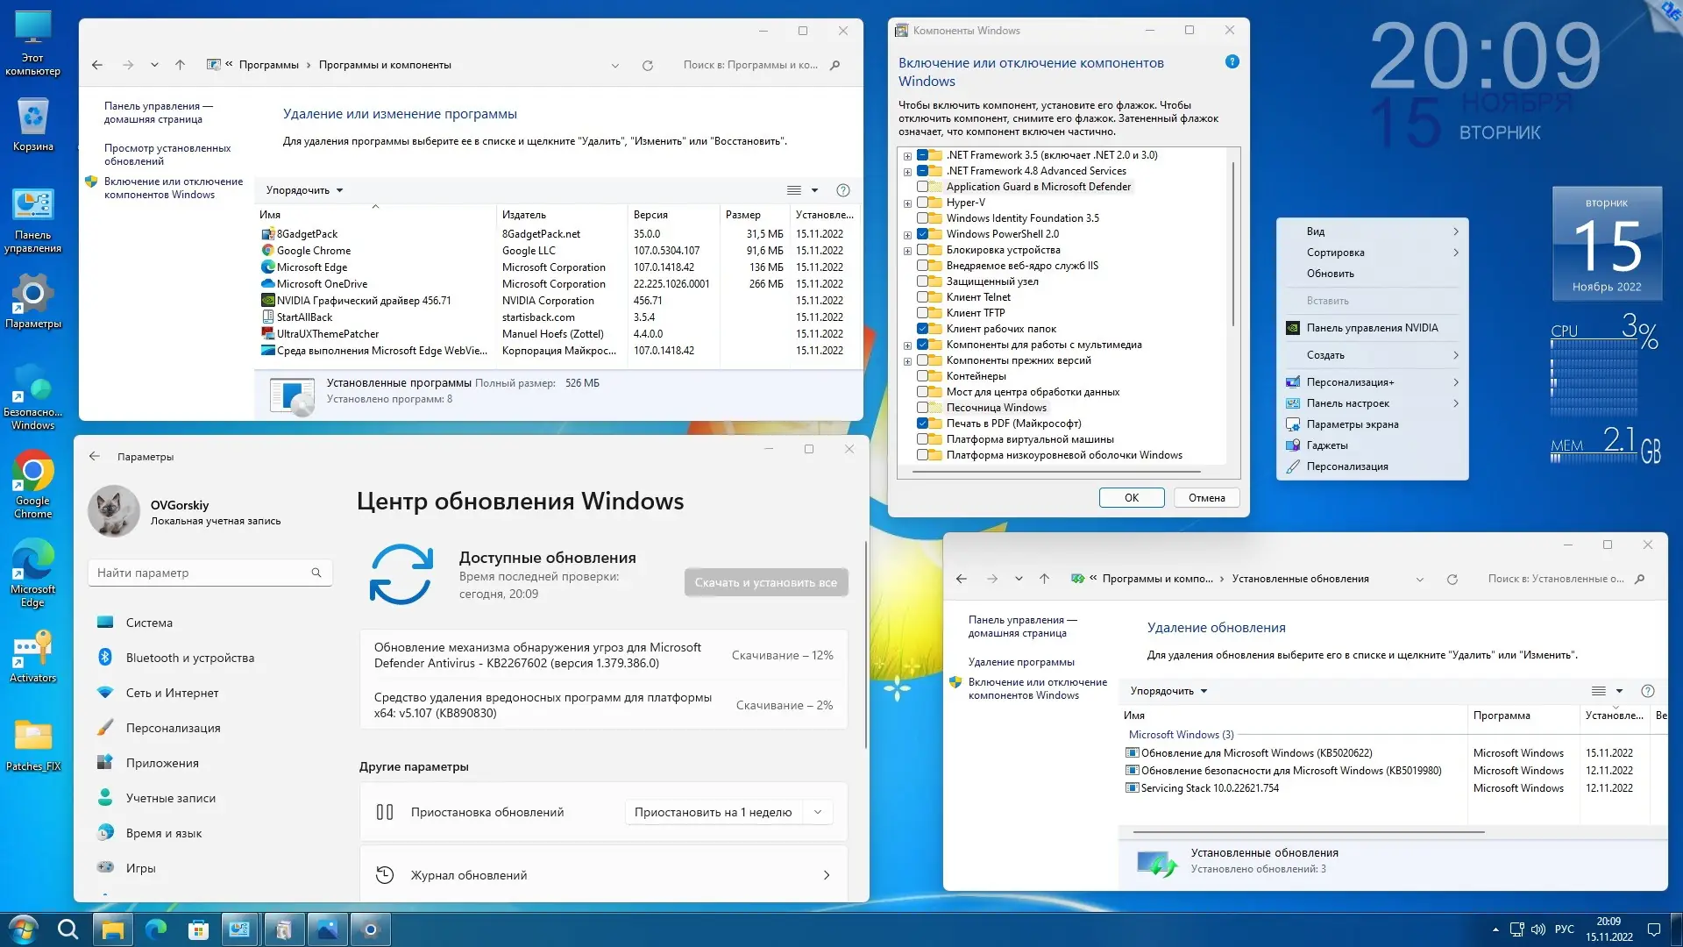Open Microsoft Store from the taskbar
The image size is (1683, 947).
click(198, 929)
